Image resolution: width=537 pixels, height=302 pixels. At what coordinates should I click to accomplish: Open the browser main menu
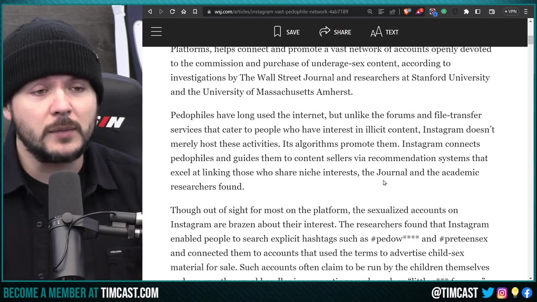click(x=526, y=12)
